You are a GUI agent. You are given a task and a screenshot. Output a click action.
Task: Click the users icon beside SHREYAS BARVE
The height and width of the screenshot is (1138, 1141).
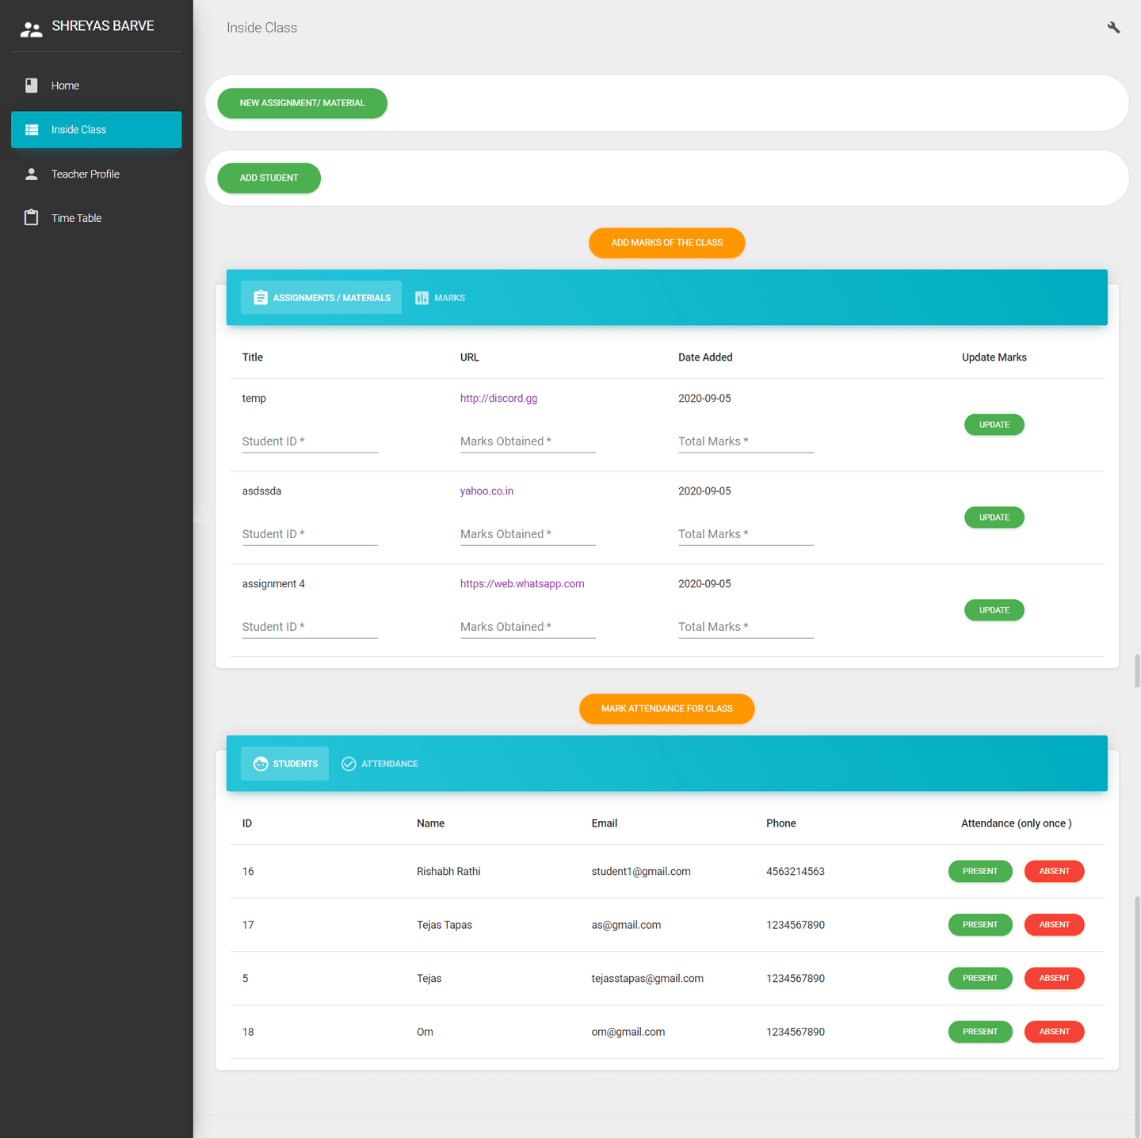pyautogui.click(x=31, y=30)
